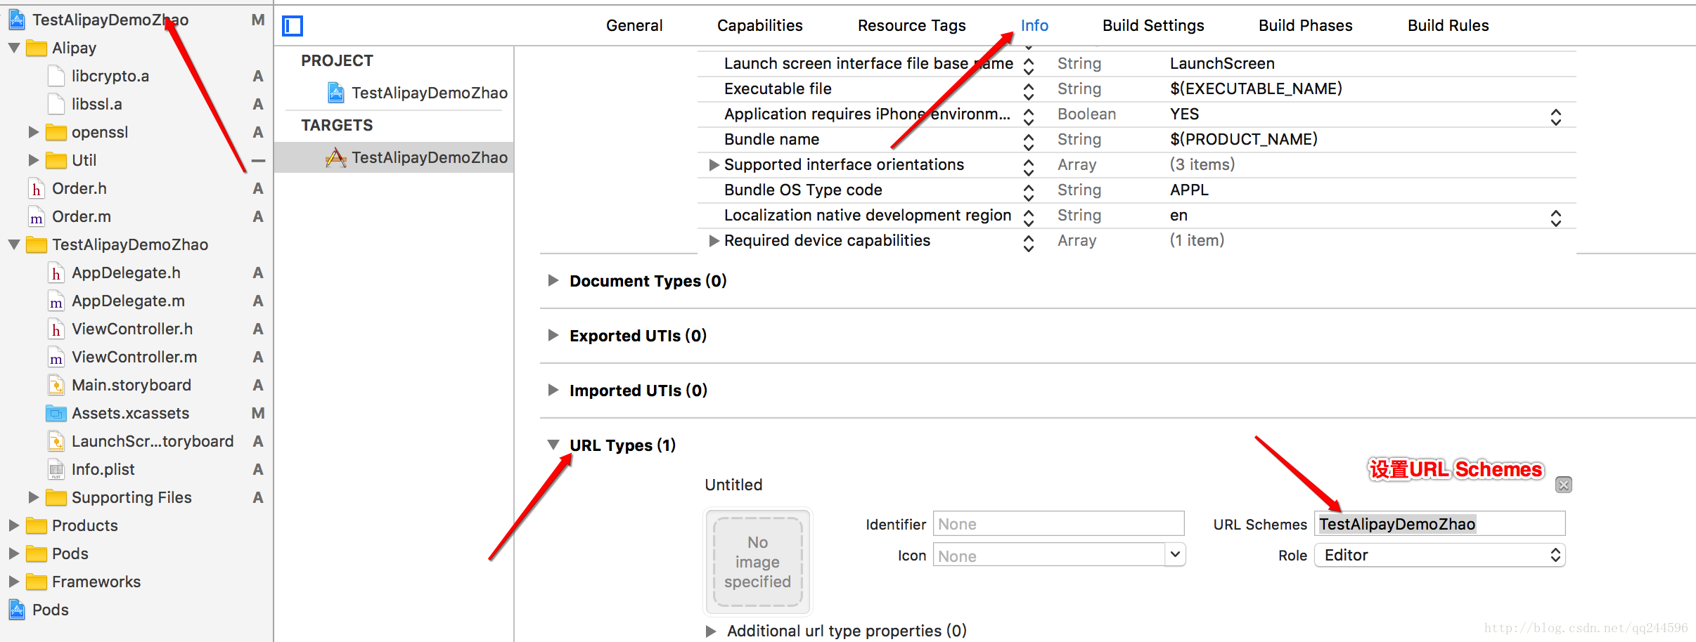Click the Order.m source file icon
1696x642 pixels.
pyautogui.click(x=37, y=216)
